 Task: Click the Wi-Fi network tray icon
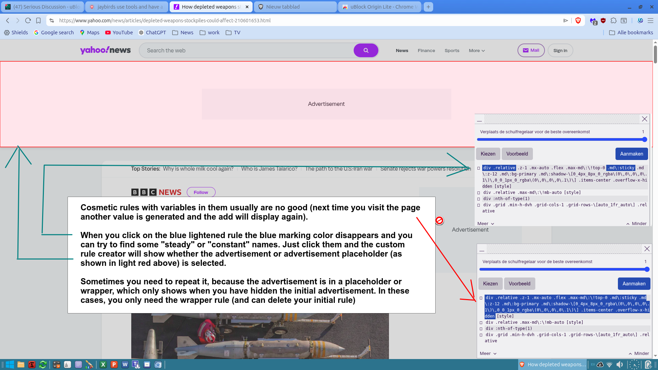click(609, 365)
